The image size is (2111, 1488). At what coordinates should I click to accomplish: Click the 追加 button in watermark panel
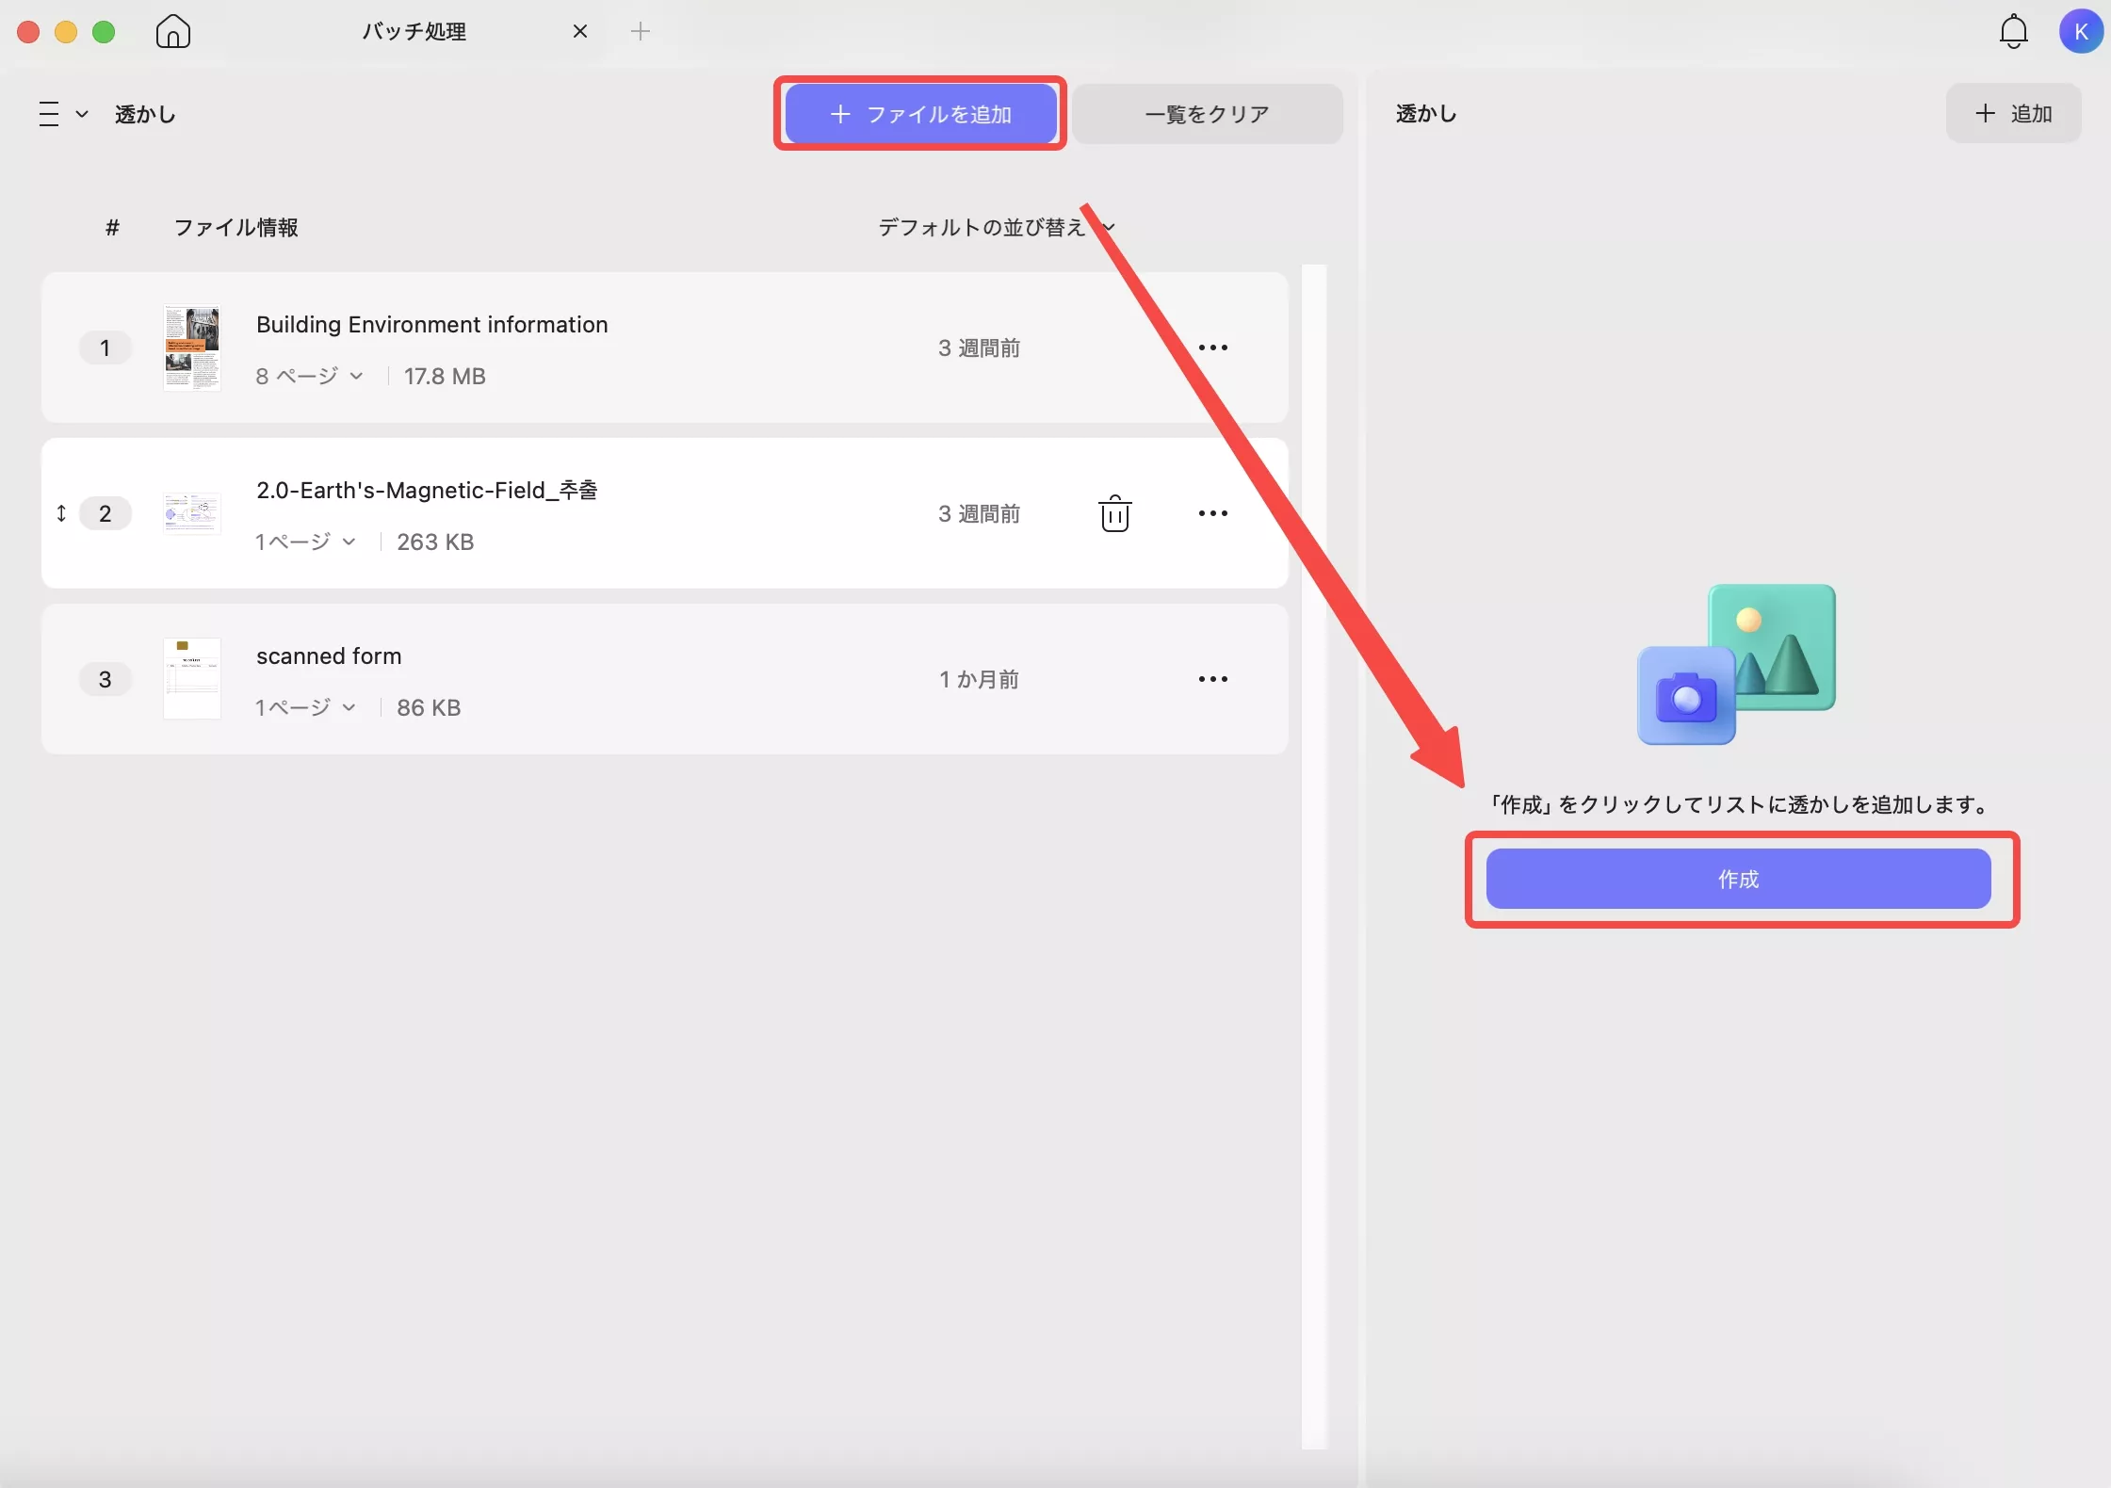pyautogui.click(x=2013, y=113)
